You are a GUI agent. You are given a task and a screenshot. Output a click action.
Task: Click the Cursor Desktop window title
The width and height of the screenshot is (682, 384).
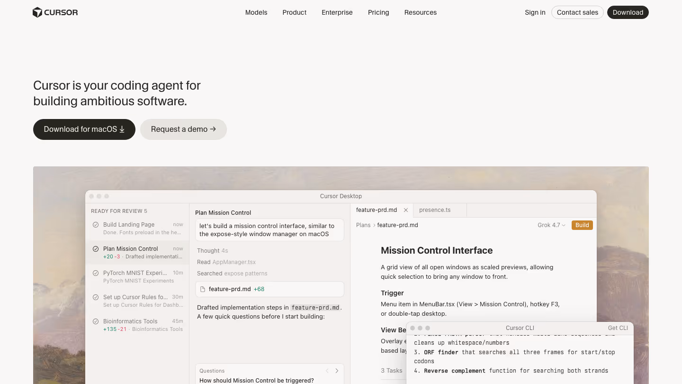pyautogui.click(x=341, y=196)
